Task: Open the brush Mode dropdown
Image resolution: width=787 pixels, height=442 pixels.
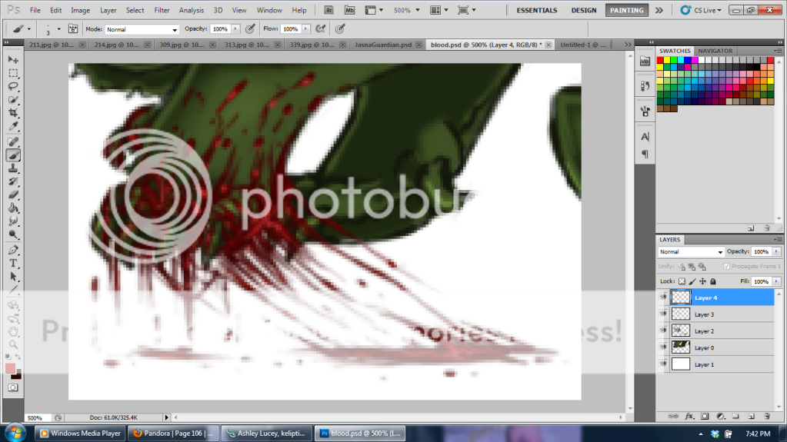Action: coord(142,29)
